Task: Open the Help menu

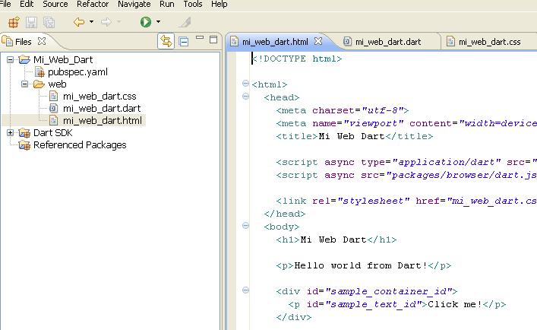Action: click(x=220, y=4)
